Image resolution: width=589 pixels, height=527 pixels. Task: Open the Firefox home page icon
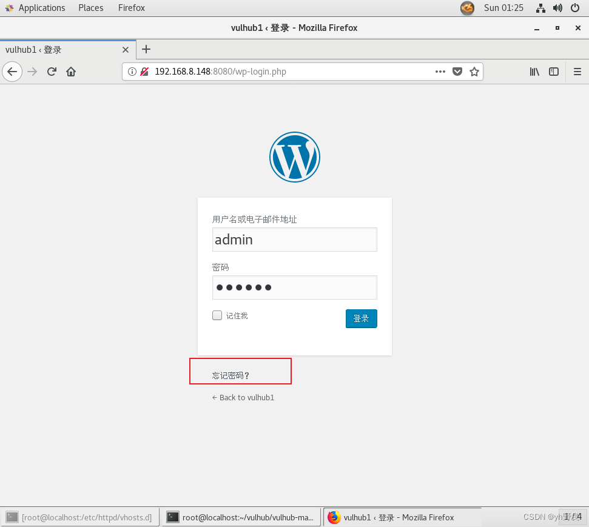[71, 72]
